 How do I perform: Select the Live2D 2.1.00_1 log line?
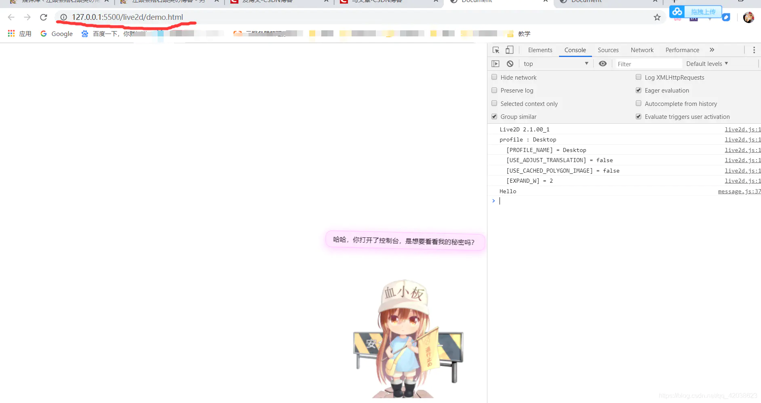pos(525,129)
